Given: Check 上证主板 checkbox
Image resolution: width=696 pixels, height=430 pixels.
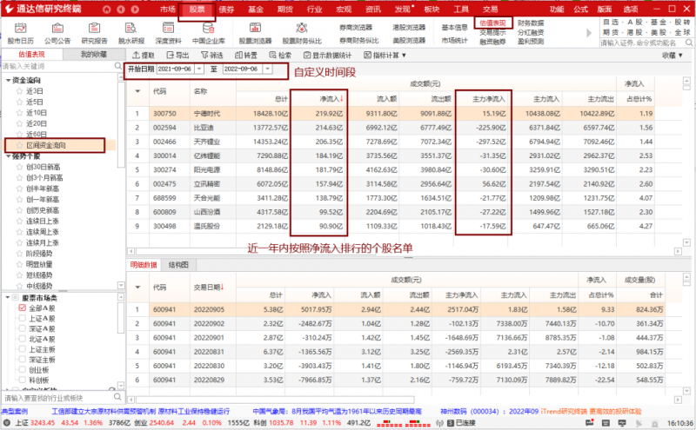Looking at the screenshot, I should pyautogui.click(x=23, y=349).
